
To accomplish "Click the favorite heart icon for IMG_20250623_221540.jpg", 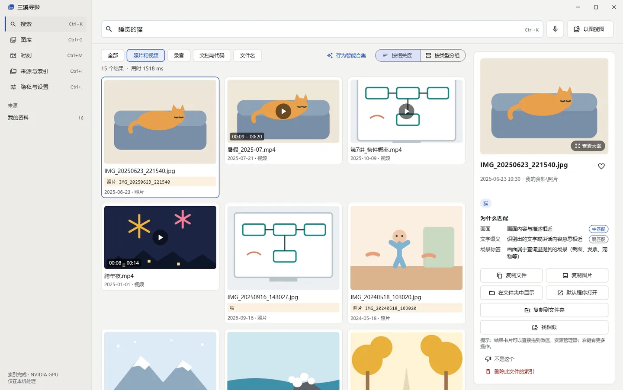I will (x=601, y=166).
